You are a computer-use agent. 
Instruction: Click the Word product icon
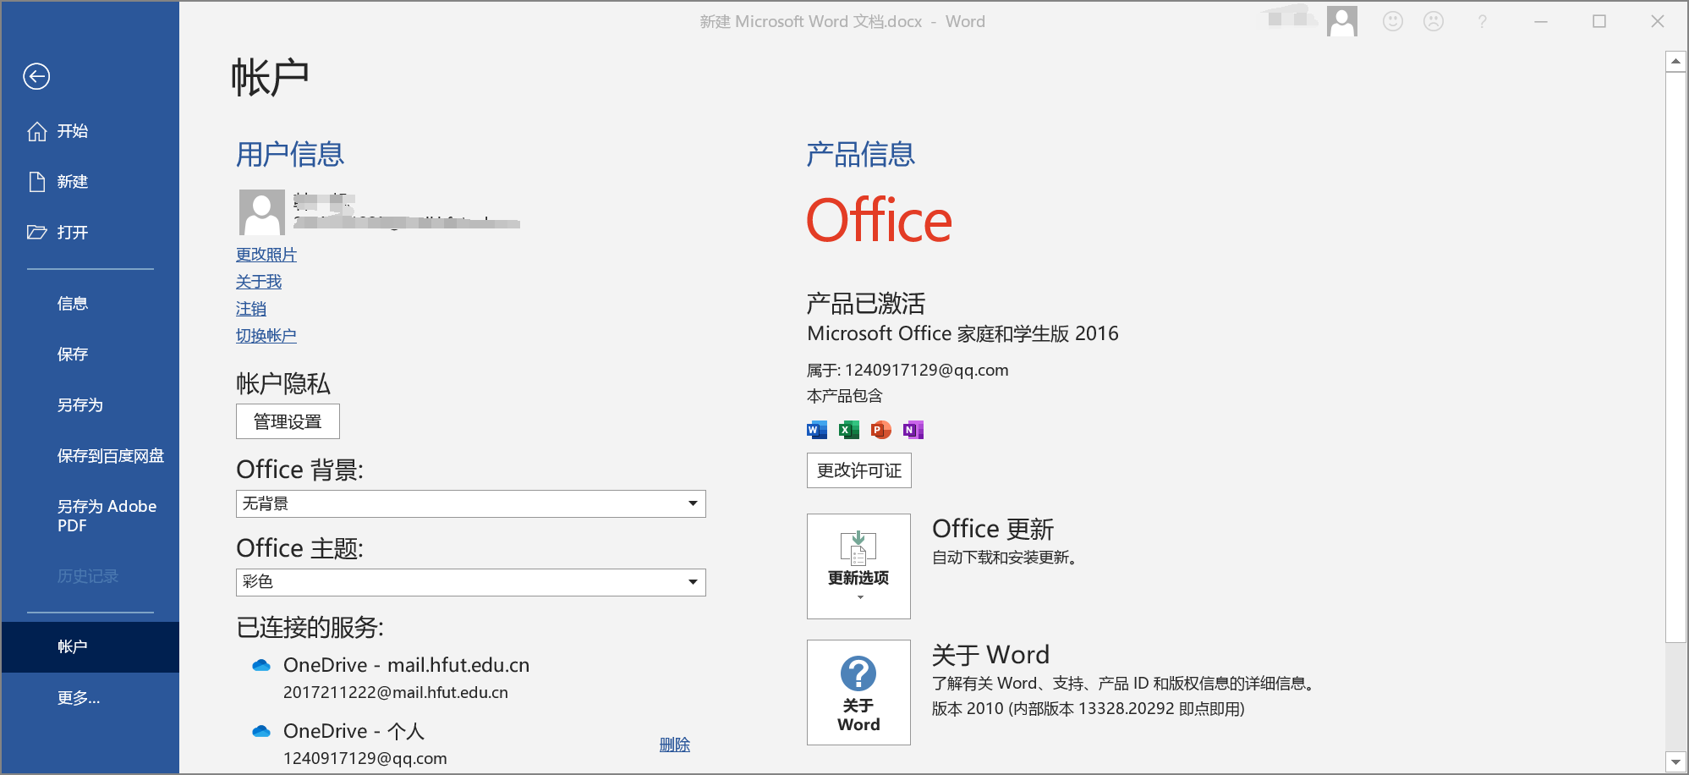point(817,430)
